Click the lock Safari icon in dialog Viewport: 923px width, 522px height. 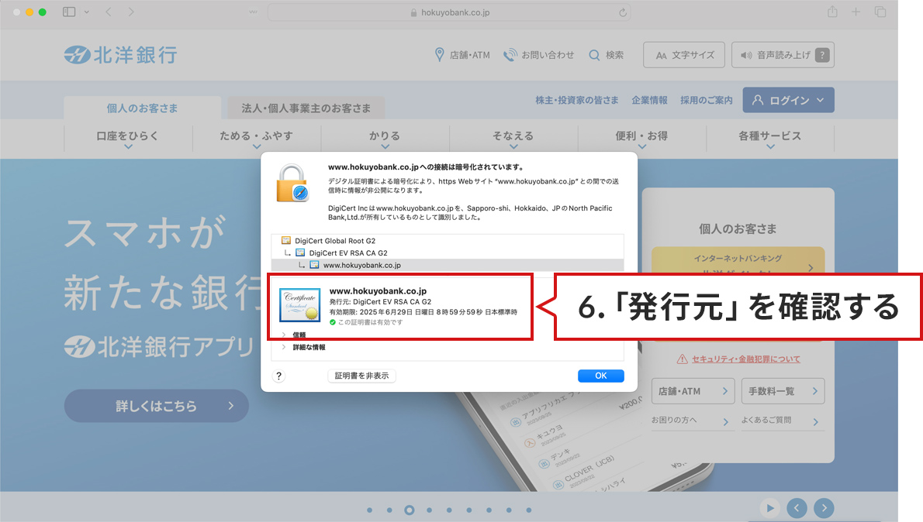pyautogui.click(x=292, y=184)
